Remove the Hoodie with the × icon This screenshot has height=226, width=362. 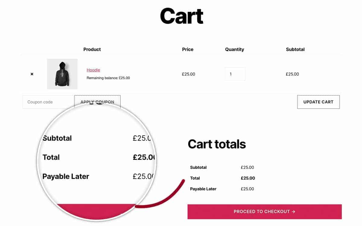pos(32,74)
